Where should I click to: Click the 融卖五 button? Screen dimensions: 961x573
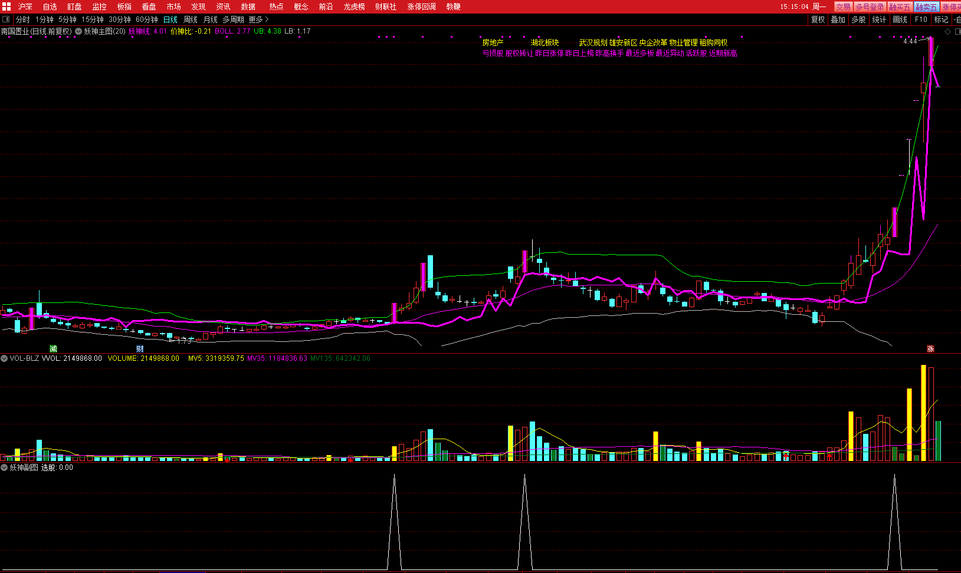[926, 6]
